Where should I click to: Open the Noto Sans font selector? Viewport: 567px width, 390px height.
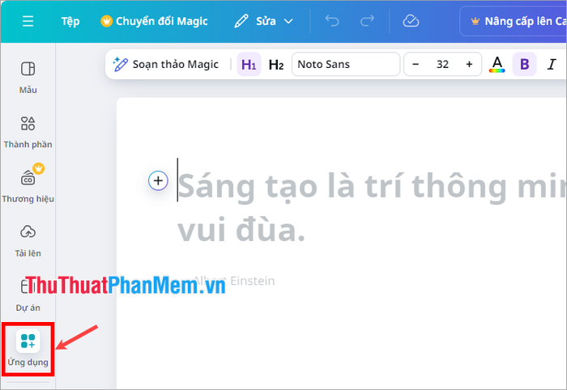346,64
